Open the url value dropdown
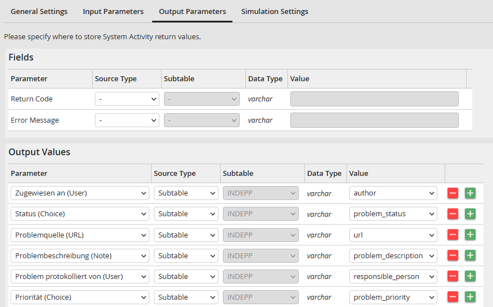Screen dimensions: 493x307 [x=393, y=235]
